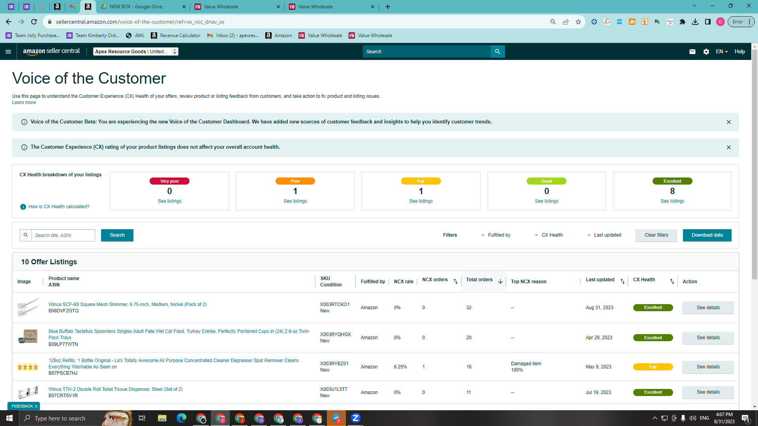758x426 pixels.
Task: Open the AWL bookmark
Action: (135, 35)
